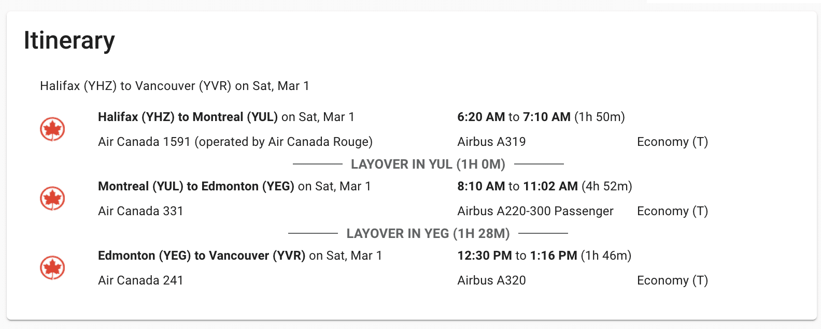
Task: Click Economy (T) on the Airbus A320 row
Action: [672, 280]
